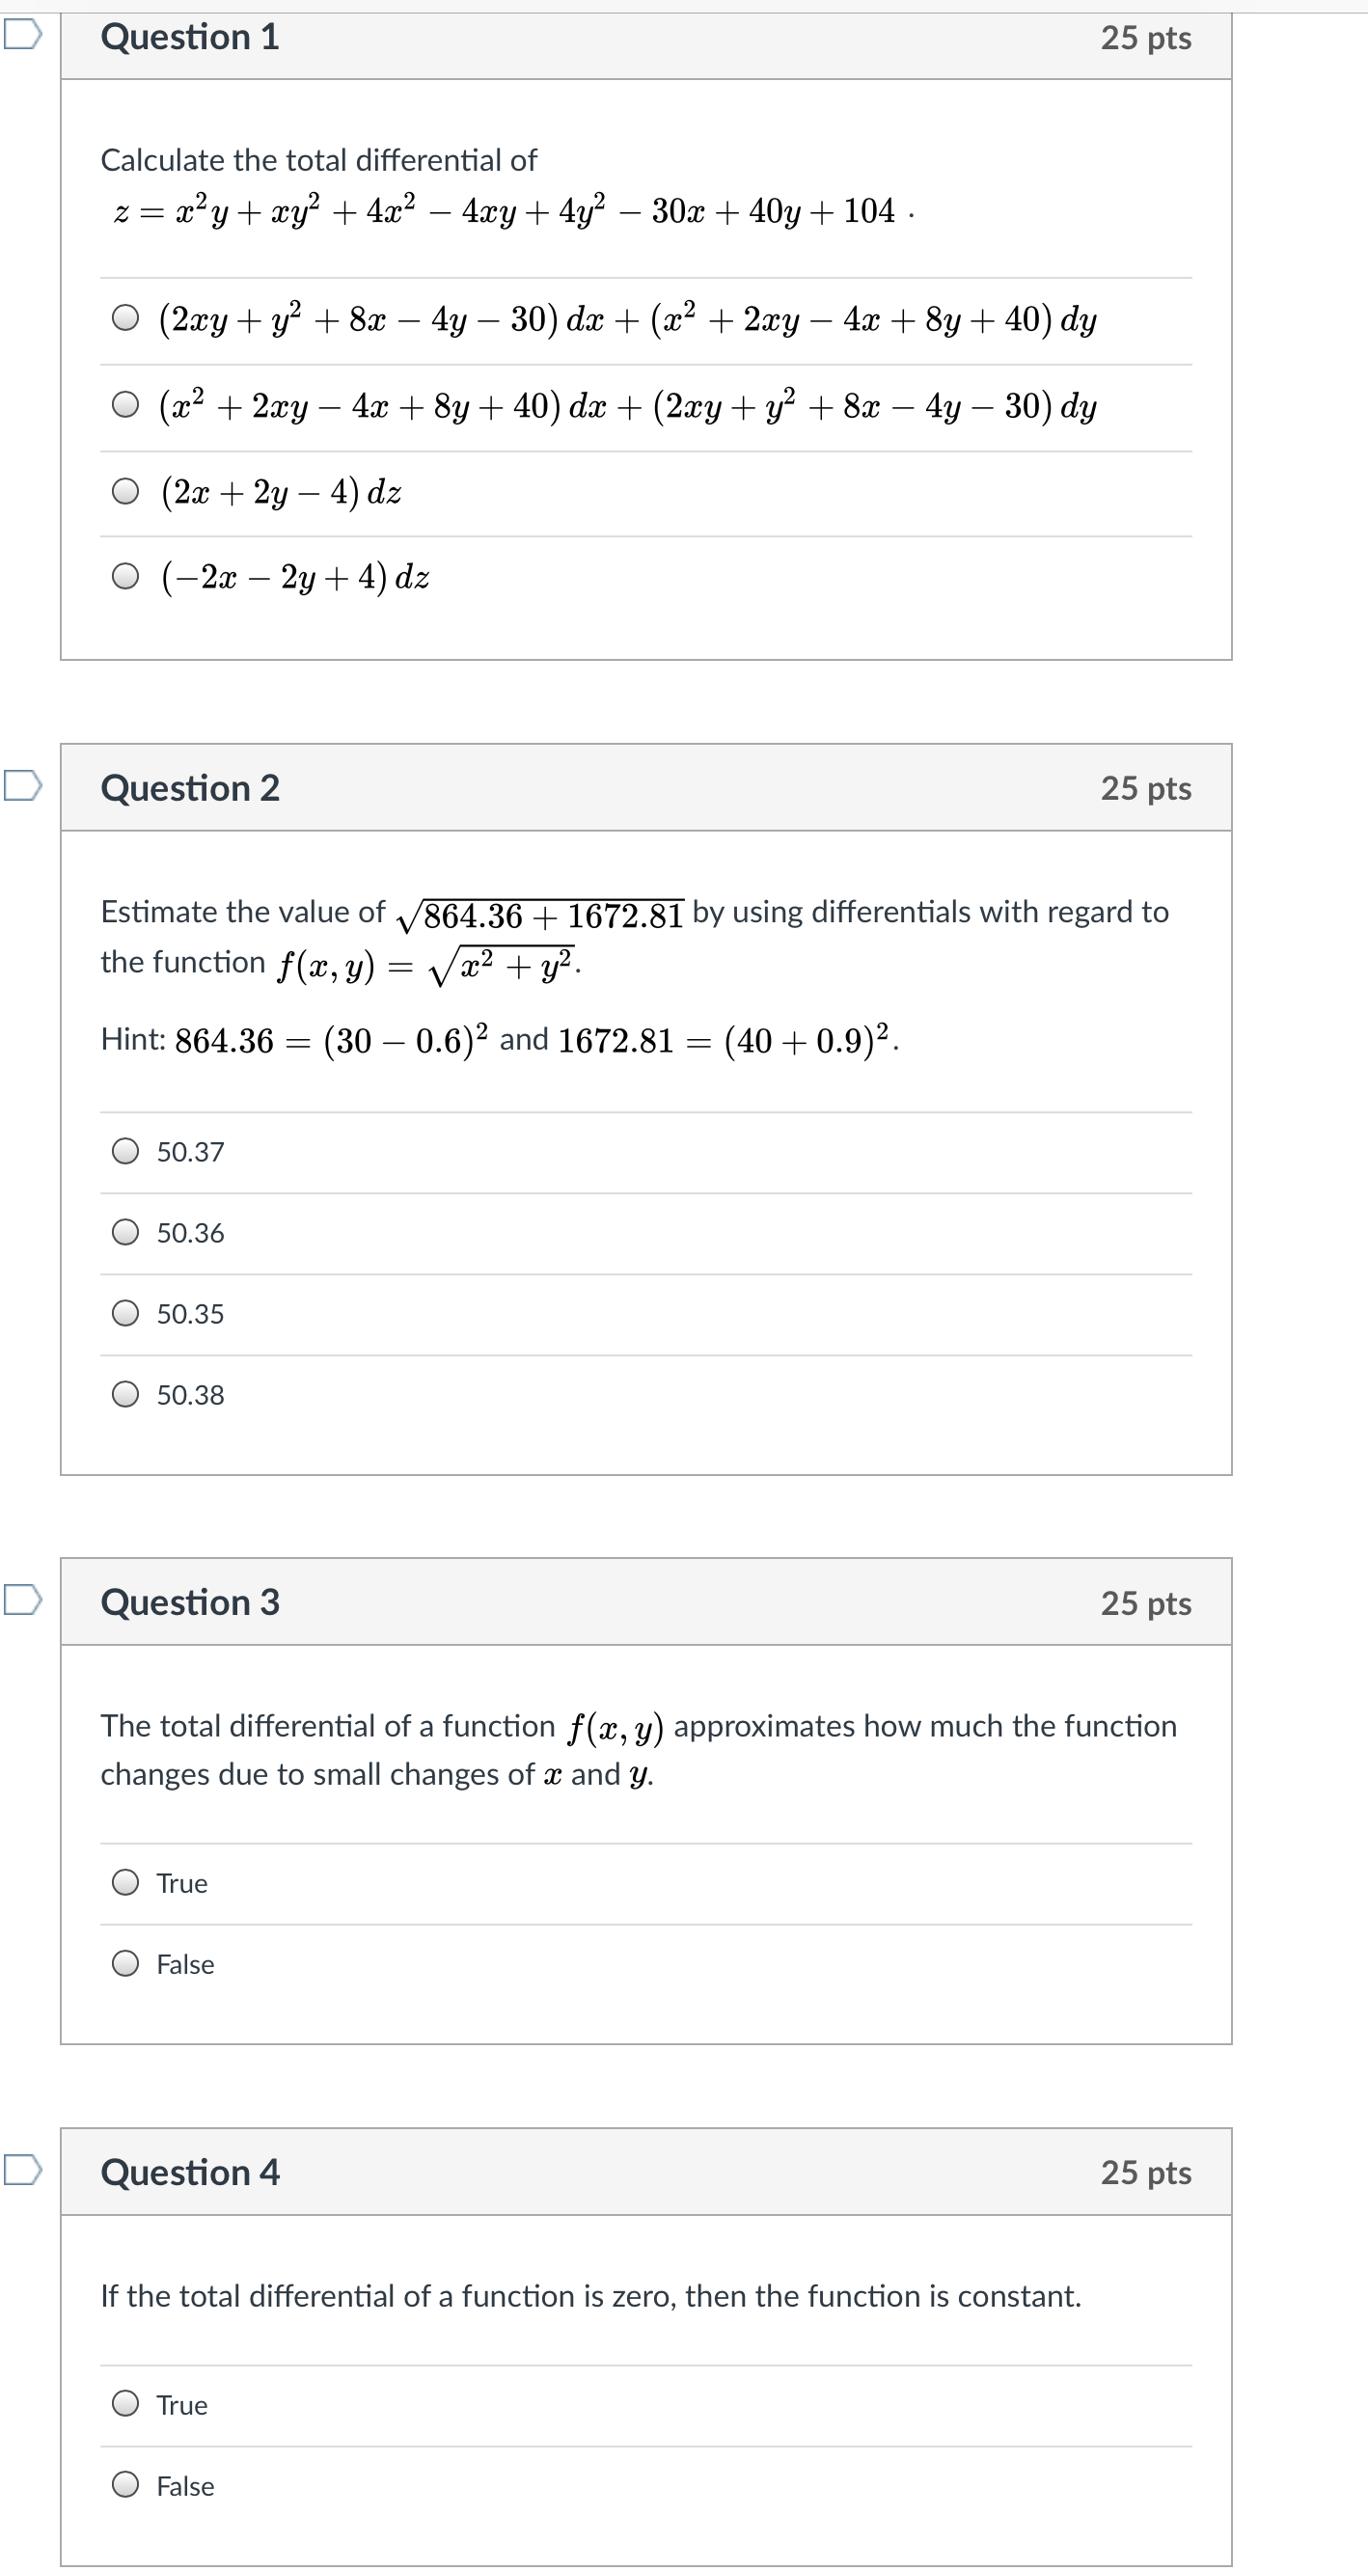Select answer starting with (2xy + y² + 8x
The image size is (1368, 2571).
124,318
